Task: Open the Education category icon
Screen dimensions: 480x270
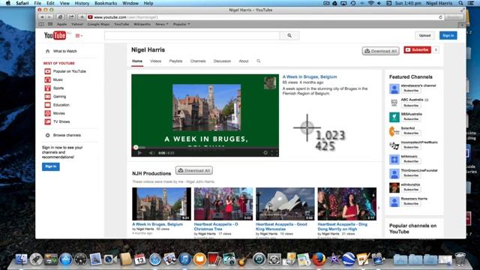Action: click(47, 105)
